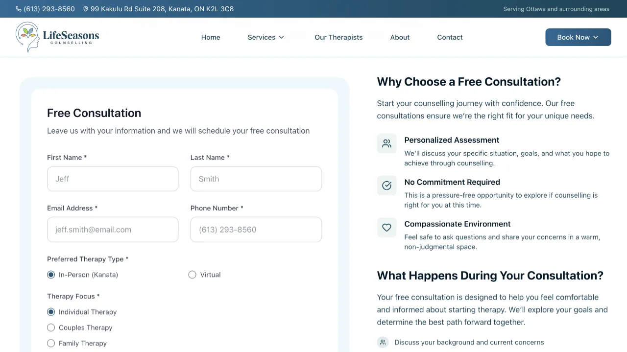Expand the Services dropdown menu
The width and height of the screenshot is (627, 352).
(x=265, y=37)
